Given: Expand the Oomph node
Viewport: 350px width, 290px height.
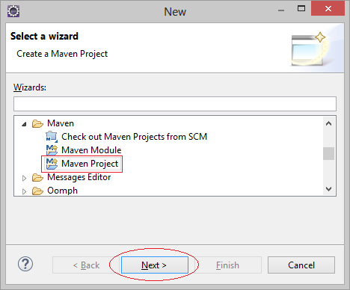Looking at the screenshot, I should click(24, 191).
